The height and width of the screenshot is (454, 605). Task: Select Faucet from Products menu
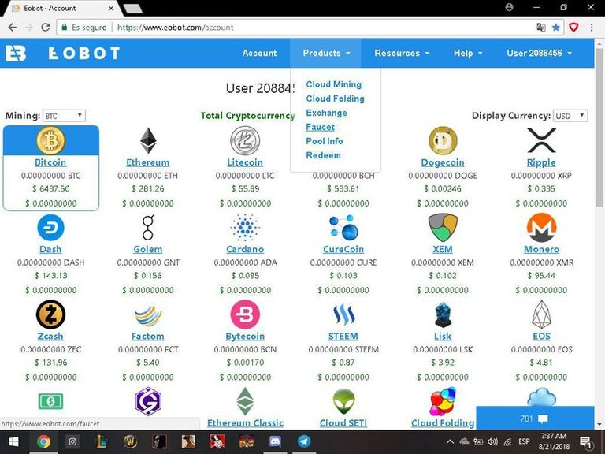point(321,127)
